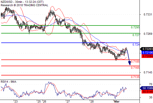Click the blue 0.724 pivot level label
Image resolution: width=153 pixels, height=103 pixels.
136,45
